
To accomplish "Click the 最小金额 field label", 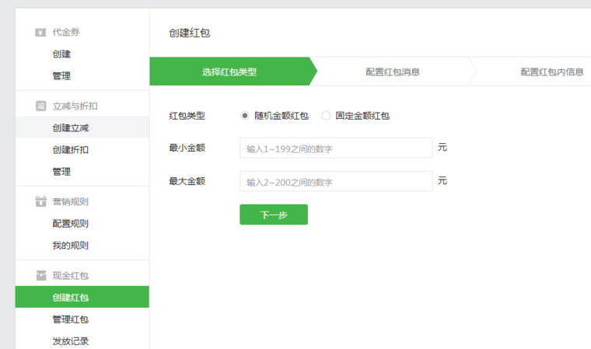I will pyautogui.click(x=187, y=148).
